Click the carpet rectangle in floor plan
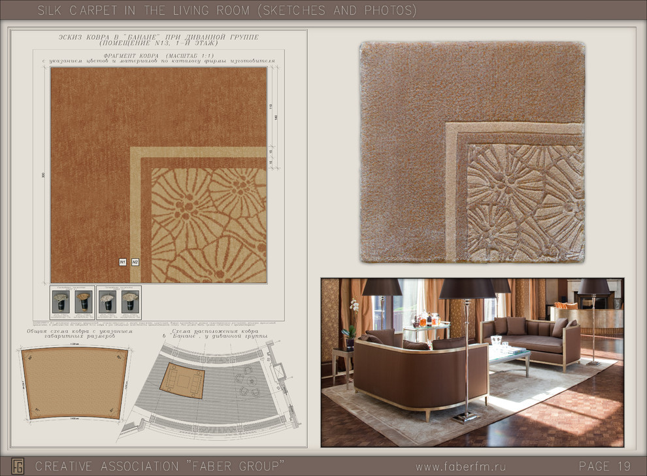This screenshot has height=476, width=647. [182, 381]
